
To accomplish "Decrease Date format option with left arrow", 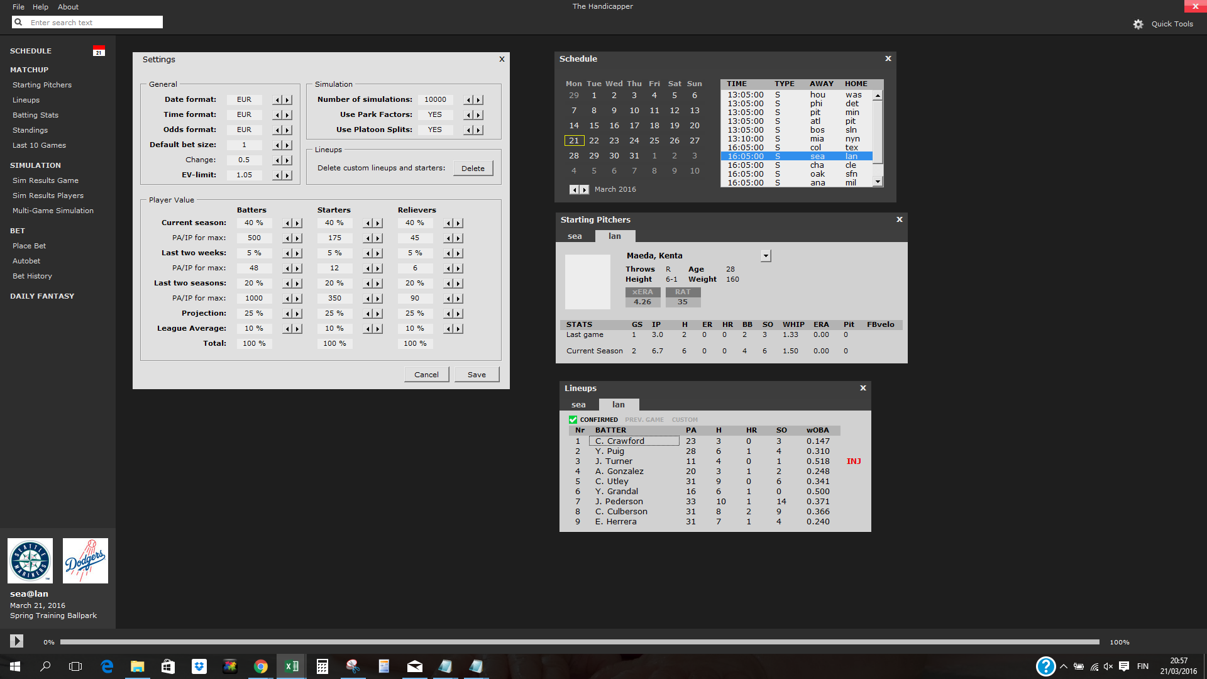I will click(x=277, y=100).
